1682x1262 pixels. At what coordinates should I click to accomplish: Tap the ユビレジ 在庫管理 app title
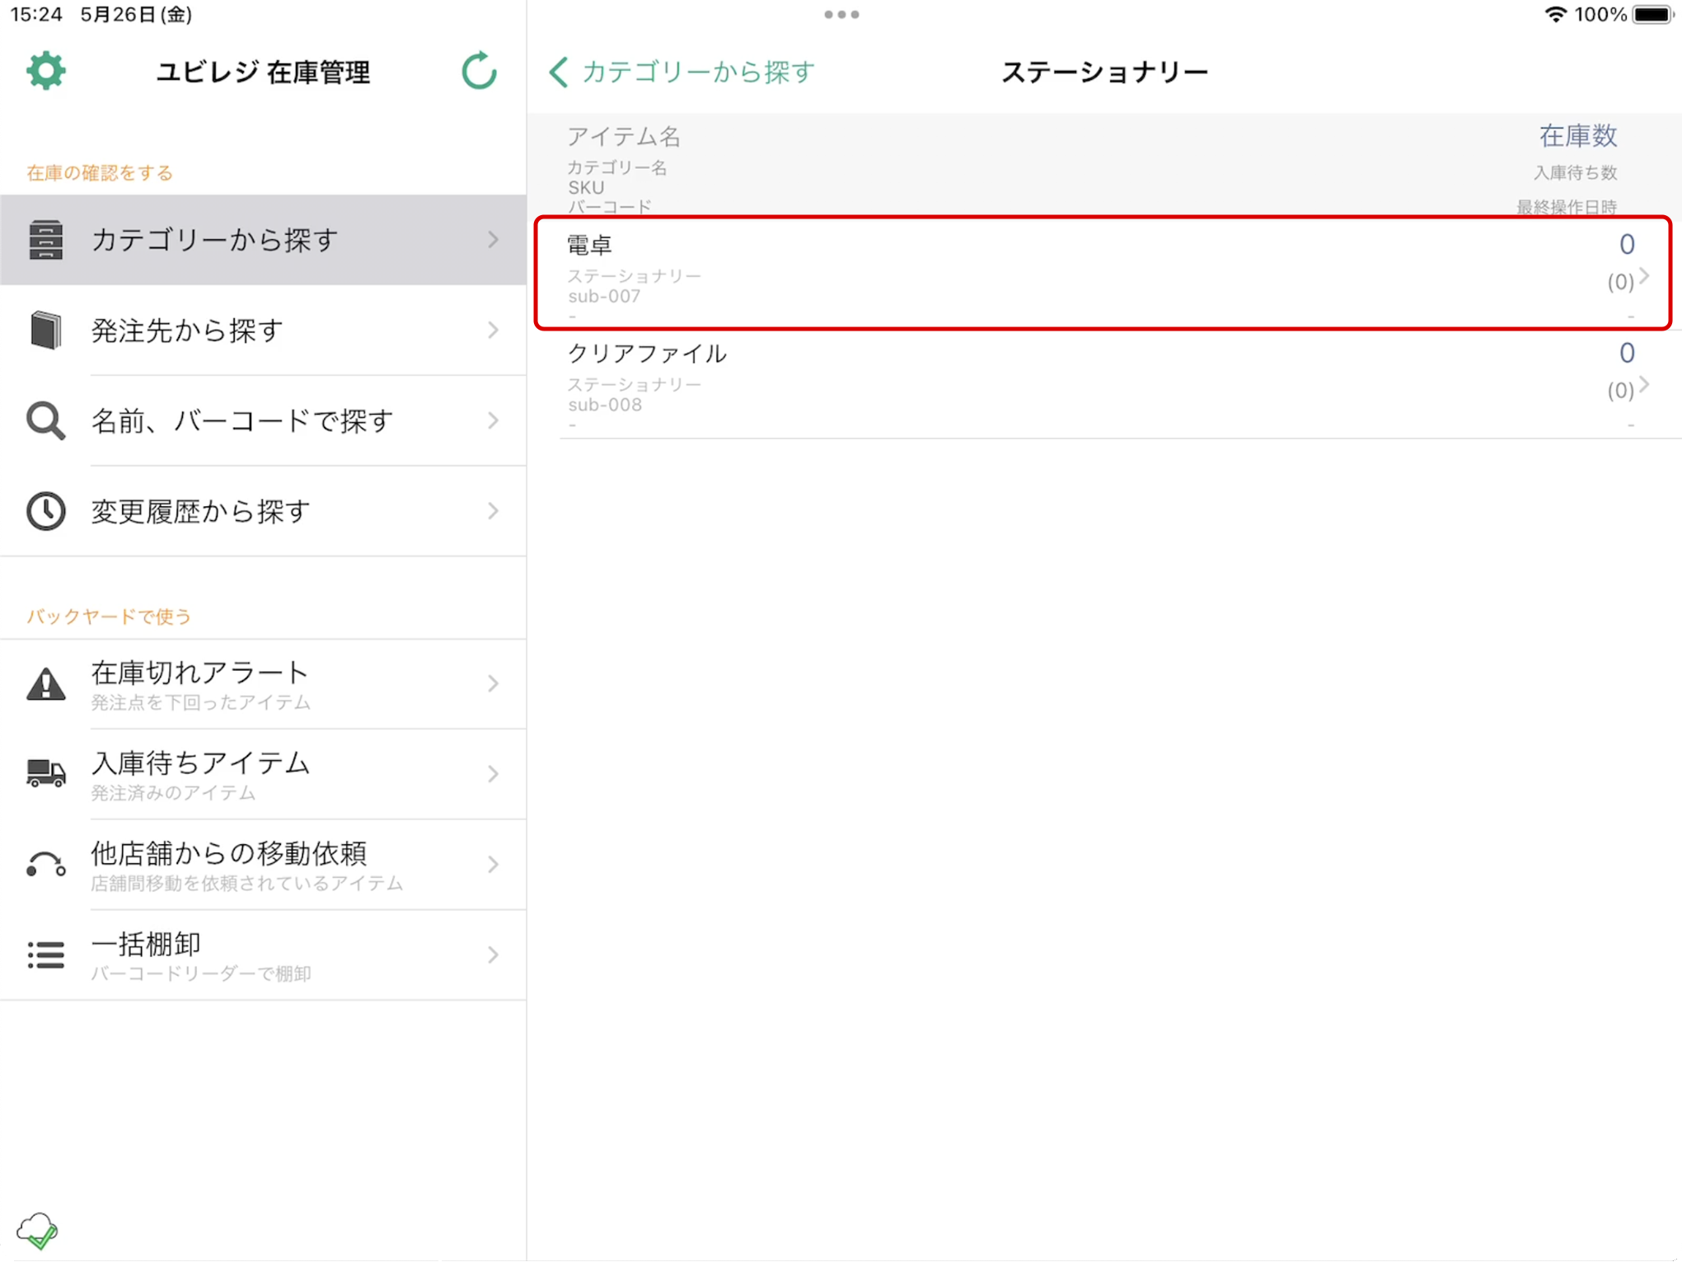click(x=264, y=73)
